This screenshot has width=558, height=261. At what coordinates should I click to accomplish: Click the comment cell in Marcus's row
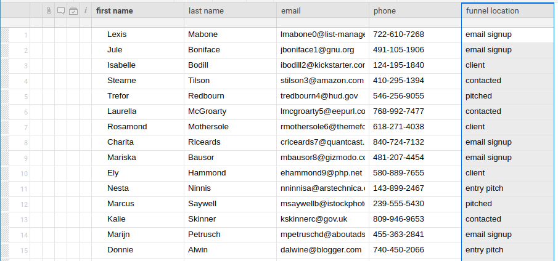point(61,204)
